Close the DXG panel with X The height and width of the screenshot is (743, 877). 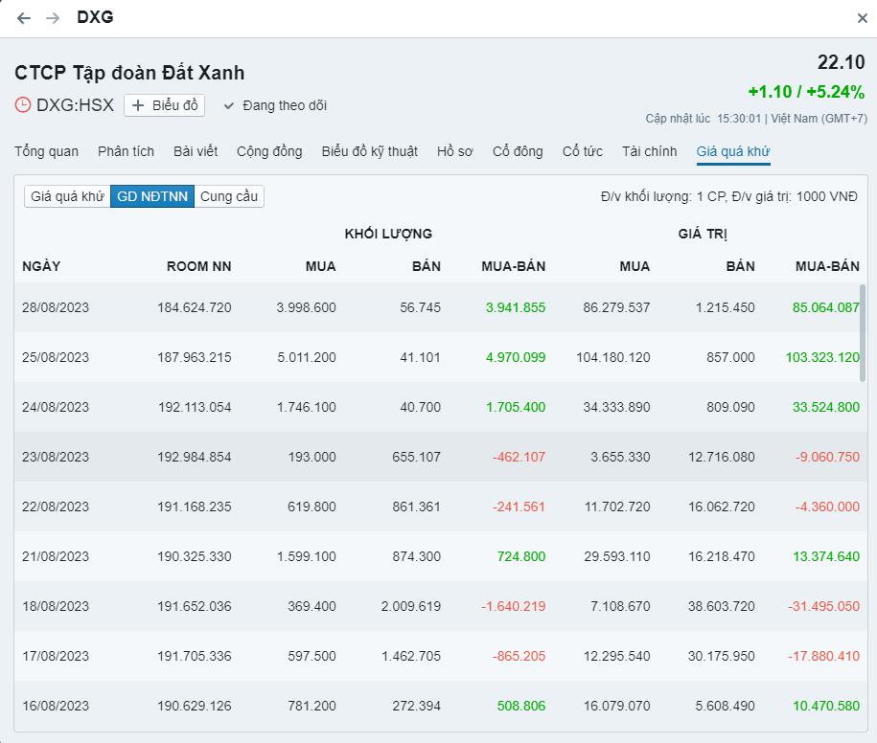[862, 18]
